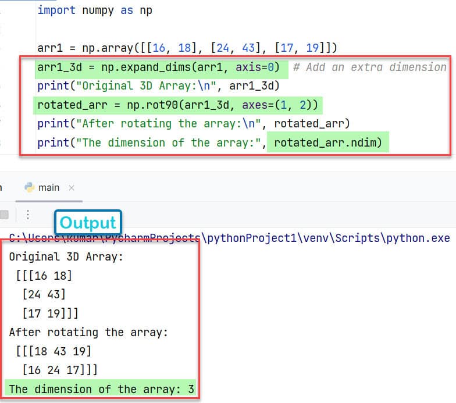This screenshot has height=403, width=456.
Task: Click 'Original 3D Array:' output line
Action: (66, 257)
